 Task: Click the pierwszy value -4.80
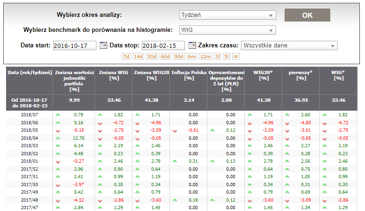click(306, 123)
